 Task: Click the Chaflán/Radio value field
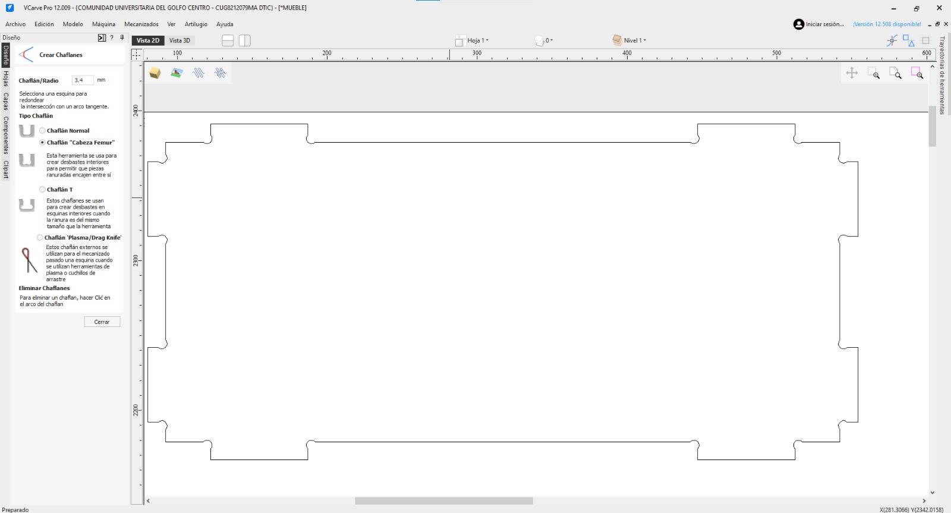[x=83, y=80]
